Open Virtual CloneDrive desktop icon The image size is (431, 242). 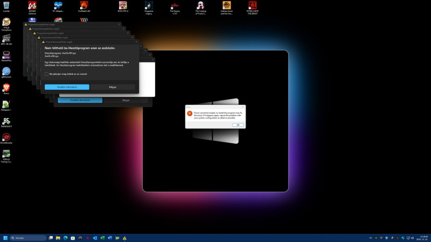point(6,24)
